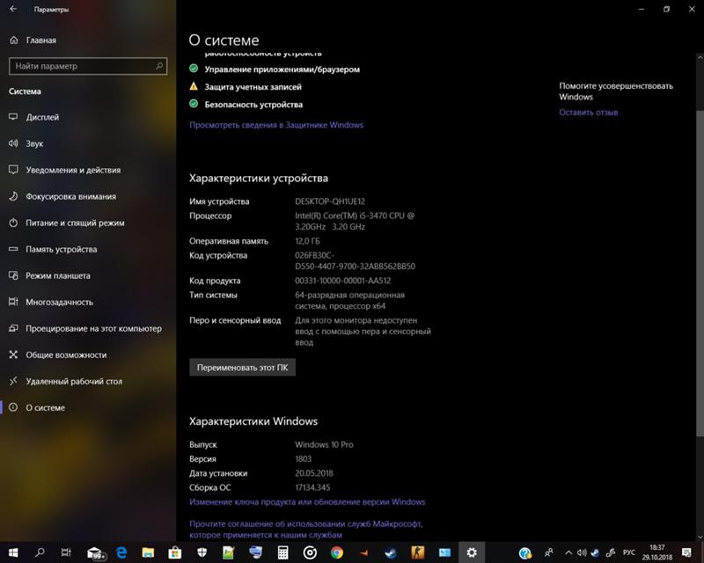Click the installation date 20.05.2018
Screen dimensions: 704x563
click(x=314, y=473)
